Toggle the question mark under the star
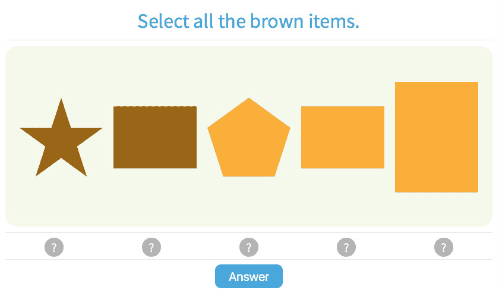The image size is (499, 297). (54, 247)
